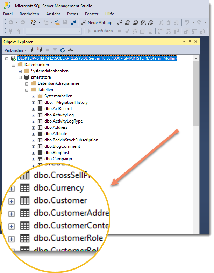Refresh the Object Explorer tree
This screenshot has height=273, width=214.
click(x=63, y=50)
